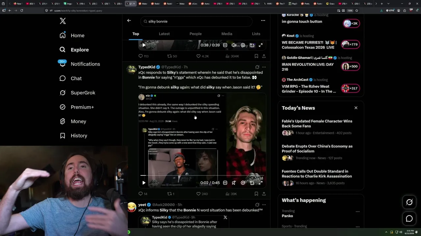Click the 'silky bonnie' search field
The image size is (421, 236).
(196, 21)
